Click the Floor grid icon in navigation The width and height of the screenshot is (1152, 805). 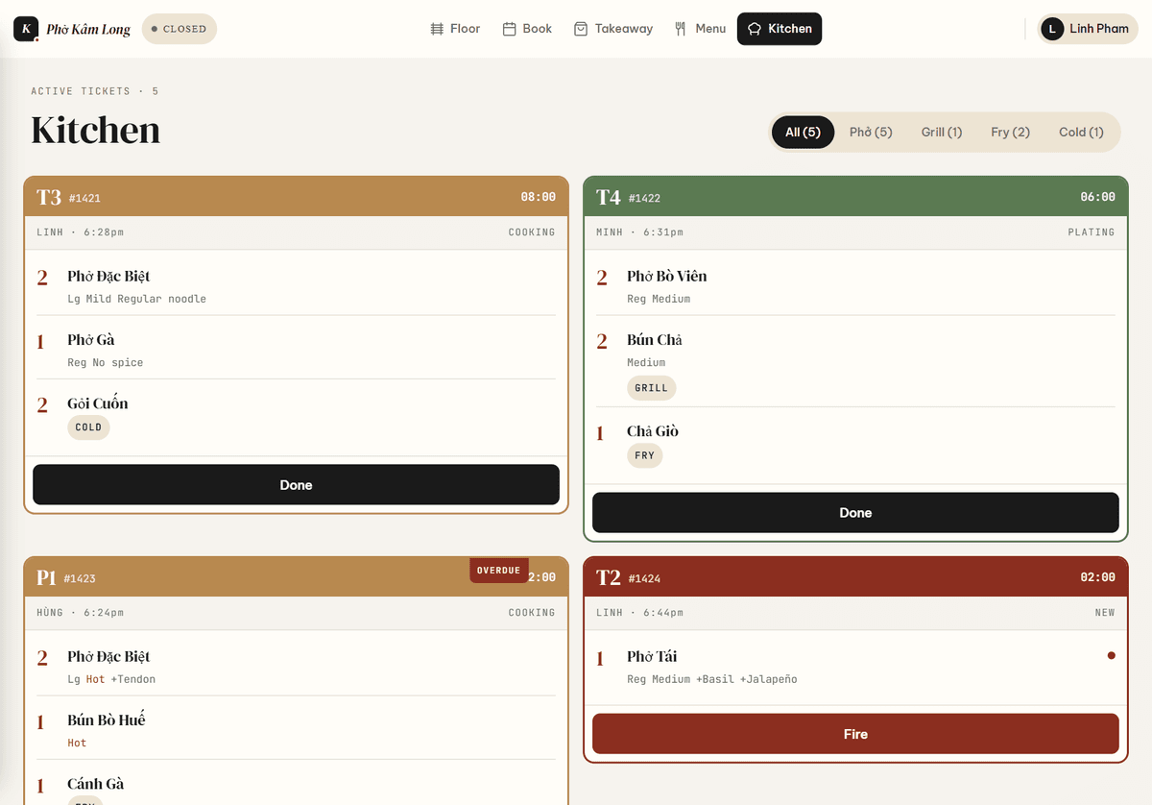pos(437,29)
